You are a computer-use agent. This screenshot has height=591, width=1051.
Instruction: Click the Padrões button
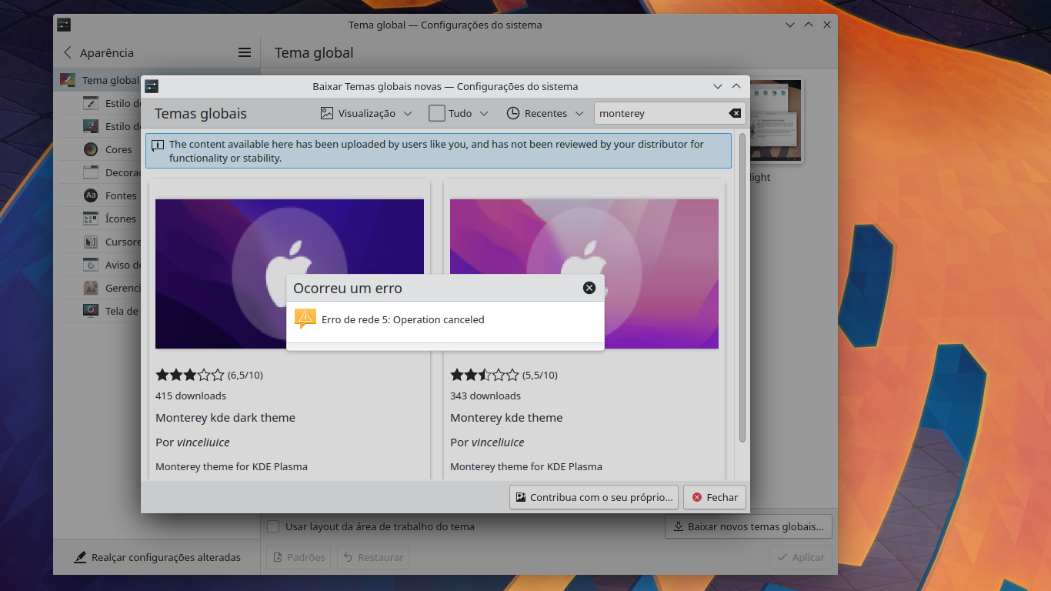coord(299,557)
